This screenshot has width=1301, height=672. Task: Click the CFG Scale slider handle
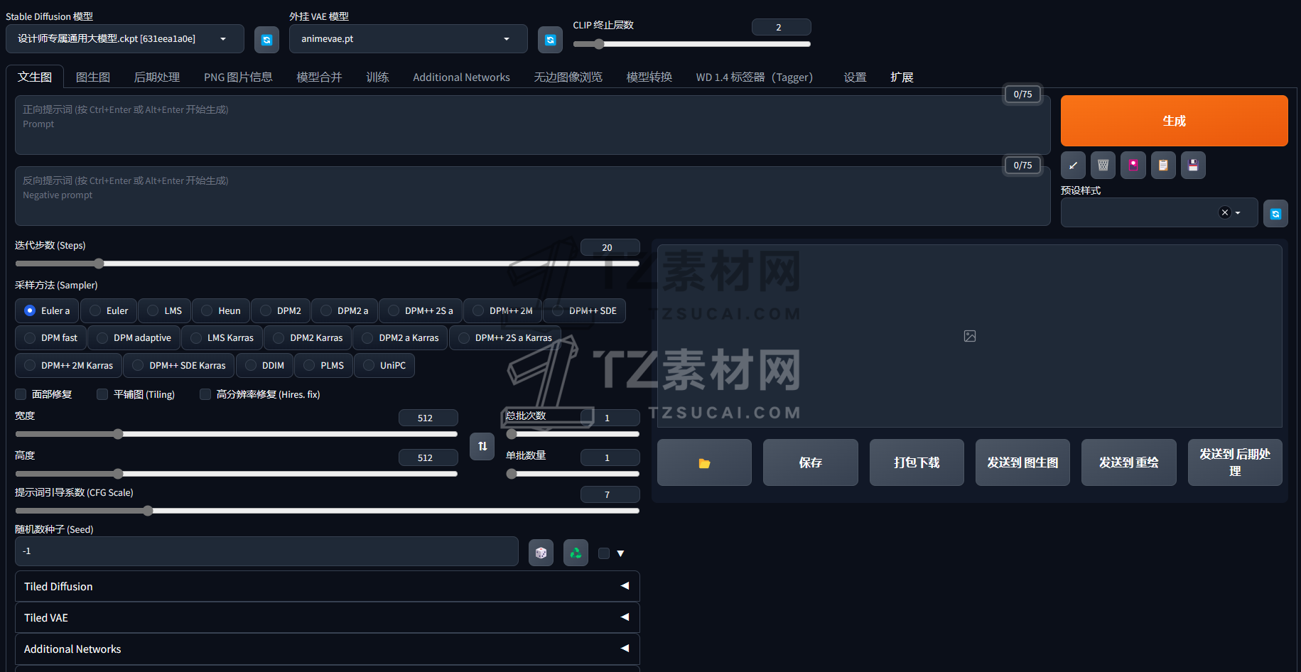(148, 511)
